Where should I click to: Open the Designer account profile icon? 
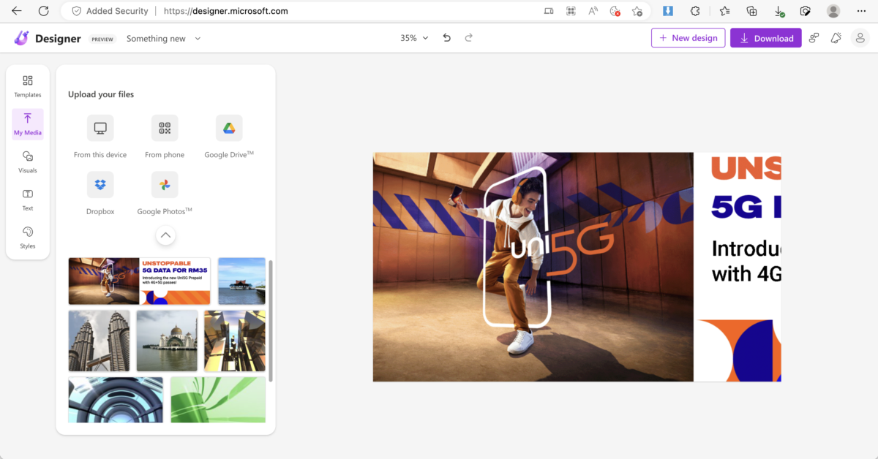[x=860, y=38]
